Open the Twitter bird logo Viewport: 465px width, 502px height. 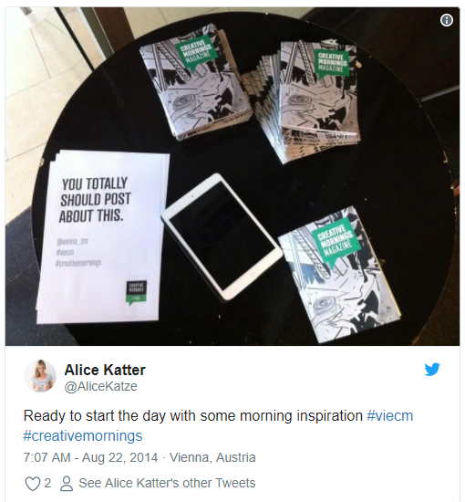click(x=432, y=369)
